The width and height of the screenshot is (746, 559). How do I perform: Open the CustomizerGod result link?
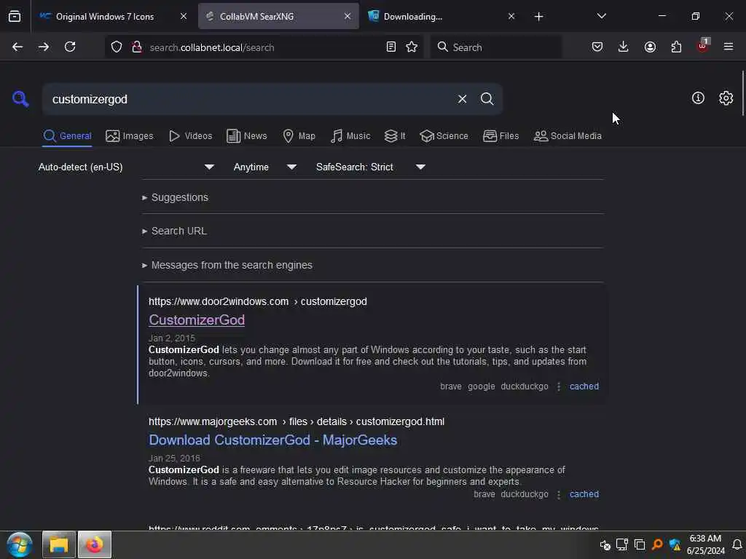(197, 320)
